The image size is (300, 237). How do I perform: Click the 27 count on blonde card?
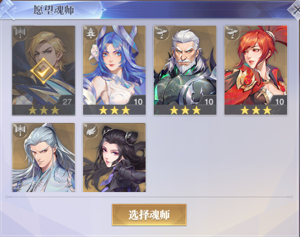(67, 102)
